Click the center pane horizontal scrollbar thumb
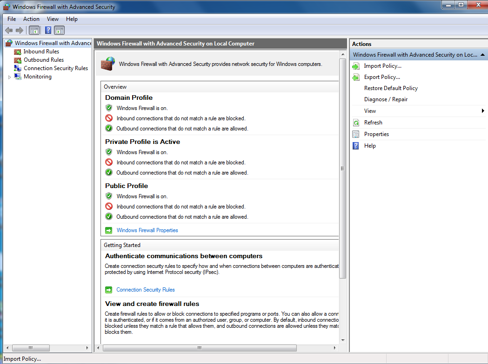Viewport: 488px width, 364px height. (200, 348)
